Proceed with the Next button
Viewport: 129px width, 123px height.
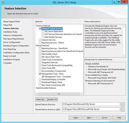tap(90, 118)
